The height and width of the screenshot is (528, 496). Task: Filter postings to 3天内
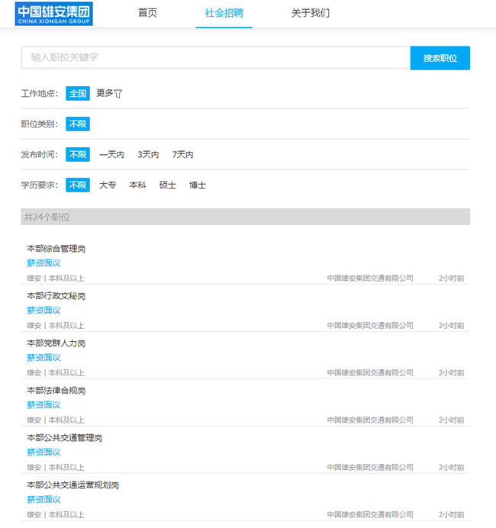148,155
